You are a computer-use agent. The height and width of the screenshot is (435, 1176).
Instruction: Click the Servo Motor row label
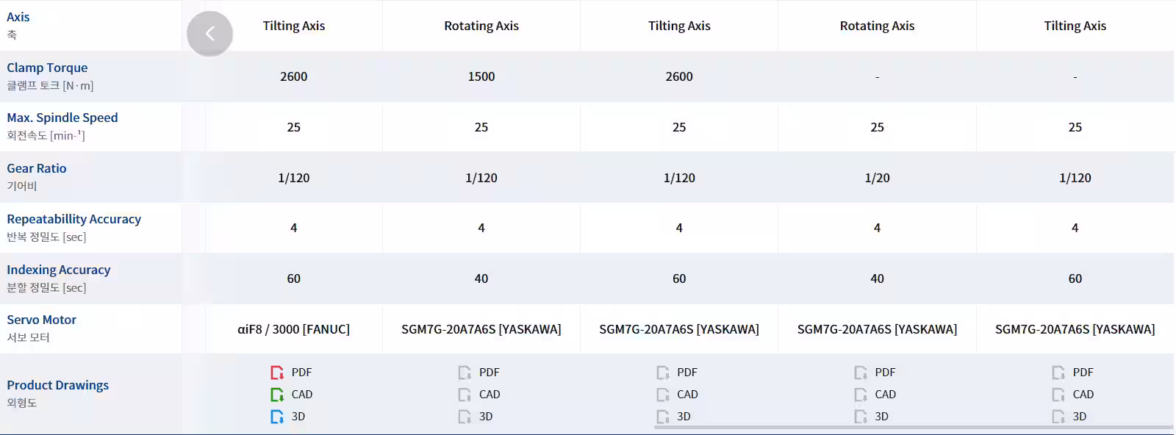(42, 320)
